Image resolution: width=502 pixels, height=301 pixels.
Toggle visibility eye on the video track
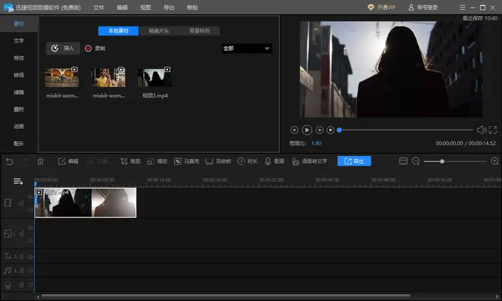tap(31, 197)
